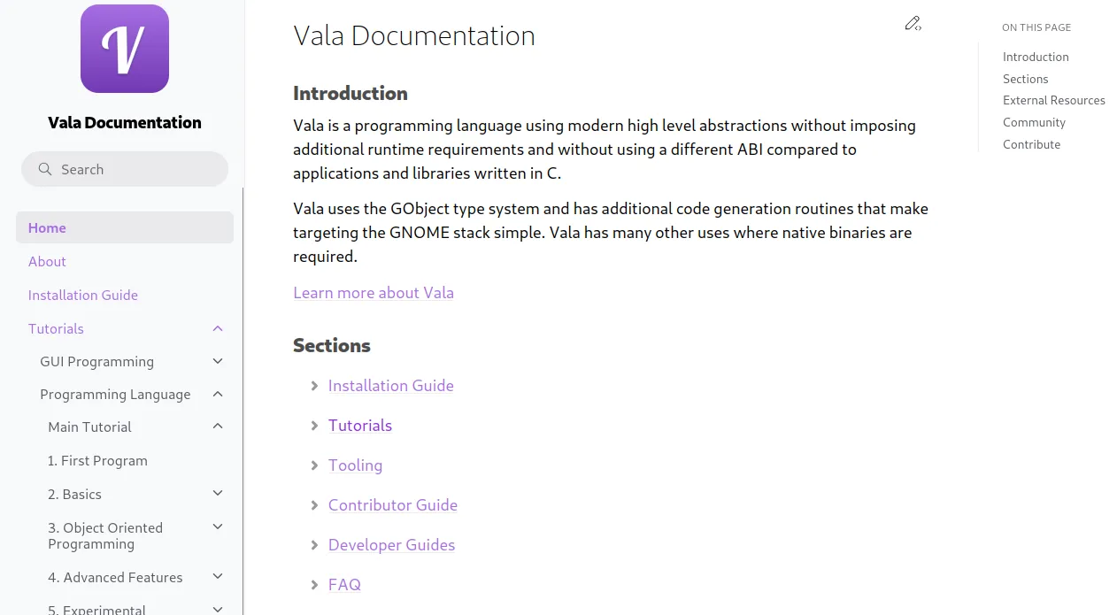The height and width of the screenshot is (615, 1117).
Task: Expand the 4. Advanced Features chevron
Action: [x=218, y=577]
